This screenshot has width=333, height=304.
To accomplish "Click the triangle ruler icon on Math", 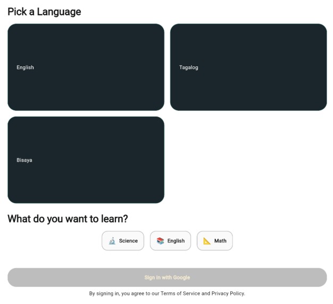I will (x=207, y=241).
